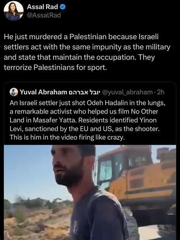Screen dimensions: 180x240
Task: Click the 2h timestamp
Action: click(x=161, y=92)
